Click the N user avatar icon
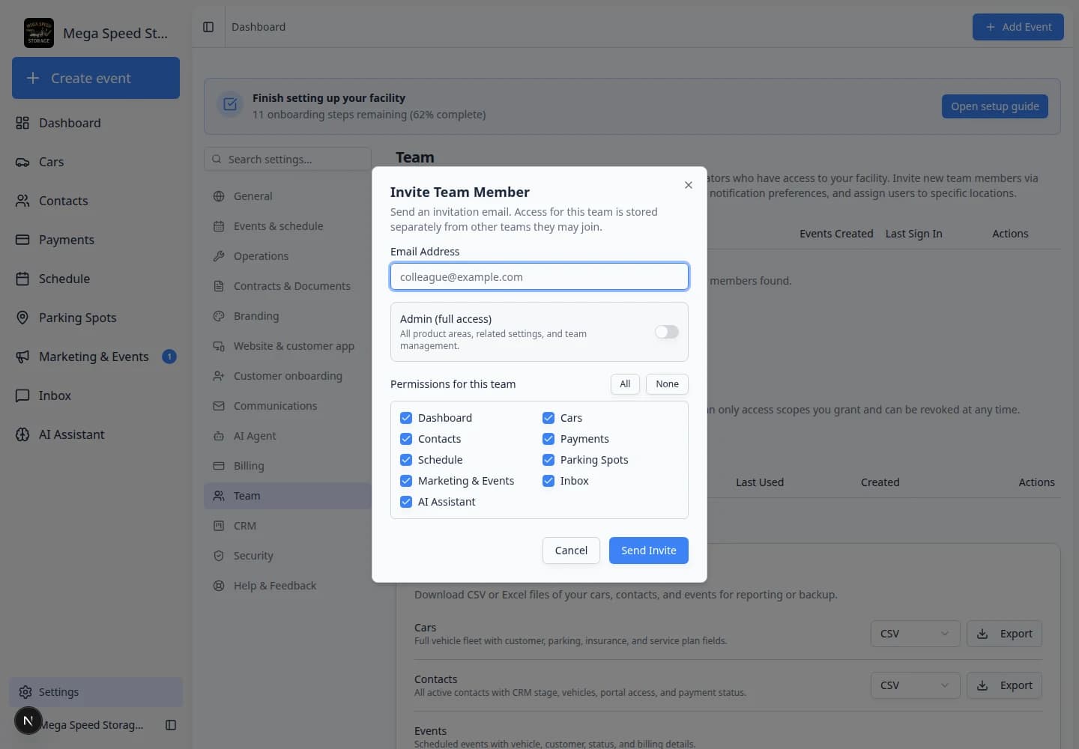This screenshot has width=1079, height=749. [28, 721]
